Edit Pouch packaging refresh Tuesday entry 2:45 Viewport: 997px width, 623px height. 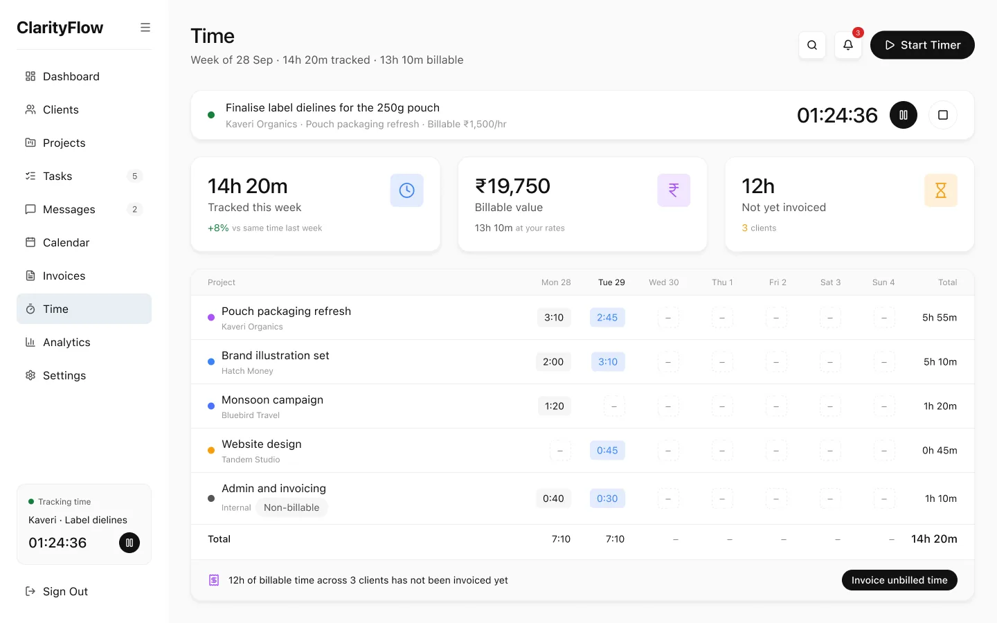click(607, 318)
